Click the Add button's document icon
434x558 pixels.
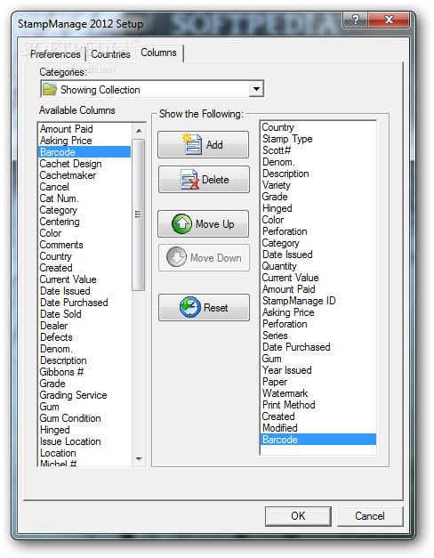[192, 144]
